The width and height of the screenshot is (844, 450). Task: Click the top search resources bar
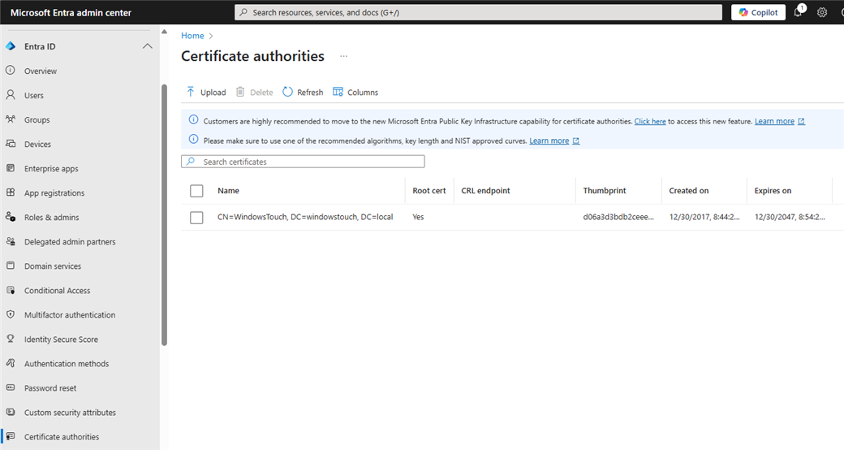pyautogui.click(x=478, y=12)
